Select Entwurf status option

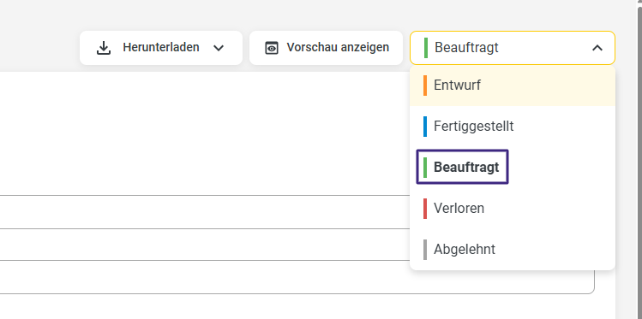513,86
